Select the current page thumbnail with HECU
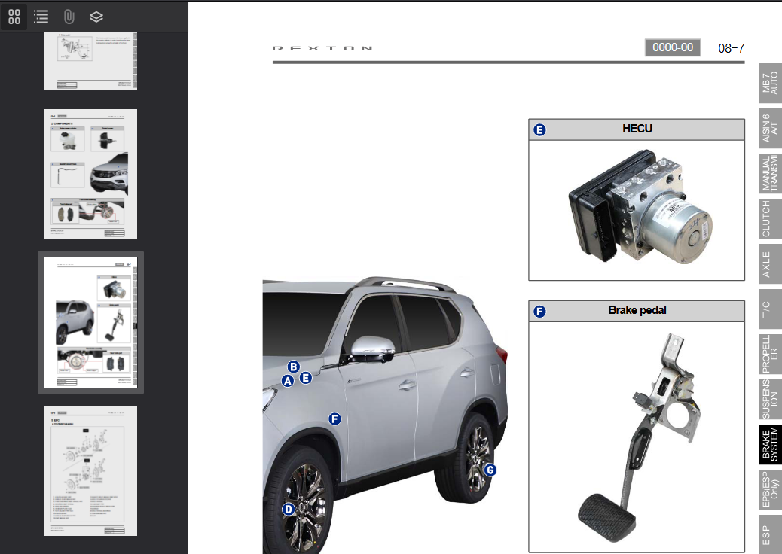This screenshot has width=782, height=554. [x=90, y=322]
